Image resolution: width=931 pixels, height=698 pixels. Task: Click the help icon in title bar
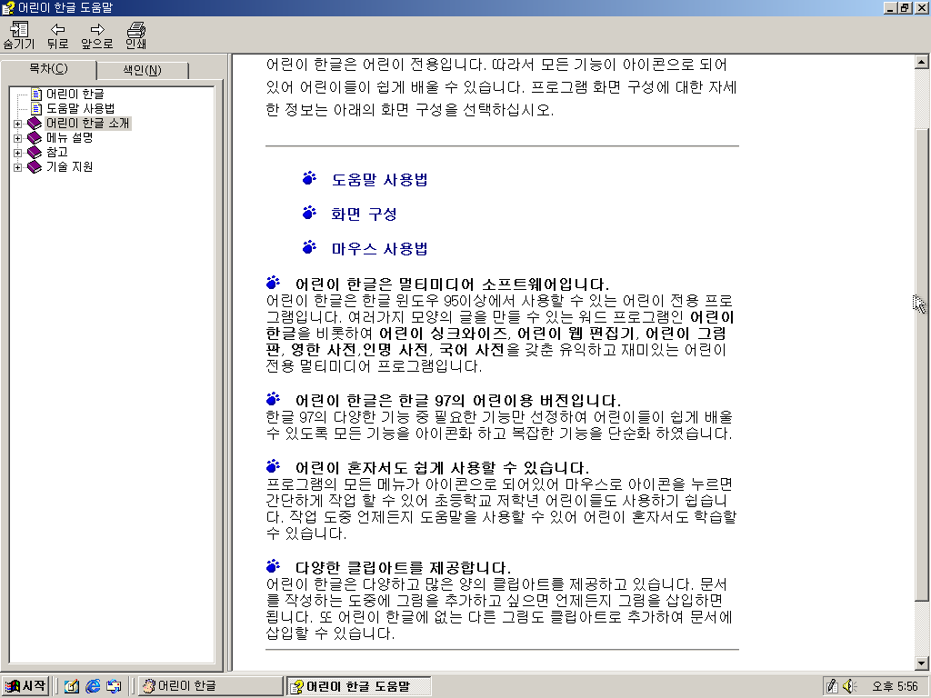tap(8, 7)
